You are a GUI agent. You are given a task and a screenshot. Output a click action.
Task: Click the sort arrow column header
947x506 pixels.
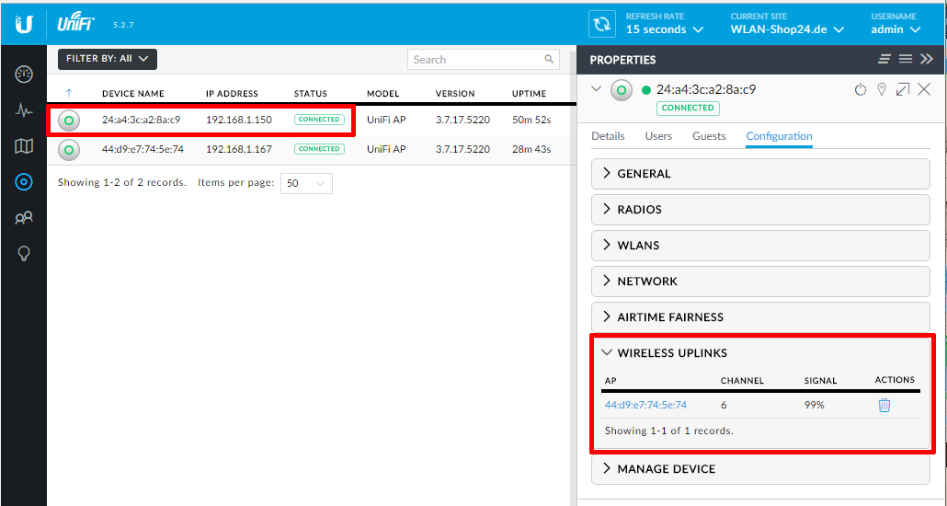point(69,93)
